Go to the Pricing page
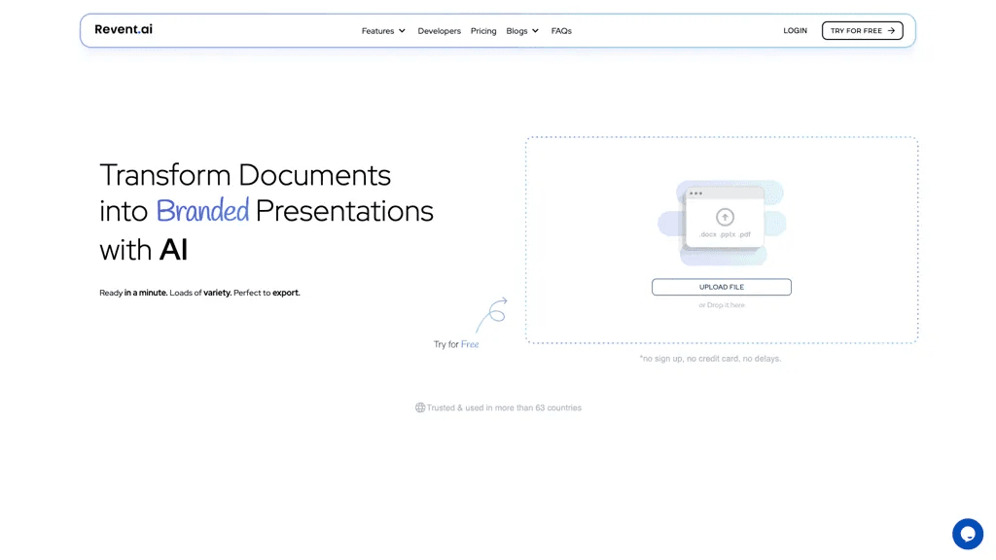 point(483,30)
